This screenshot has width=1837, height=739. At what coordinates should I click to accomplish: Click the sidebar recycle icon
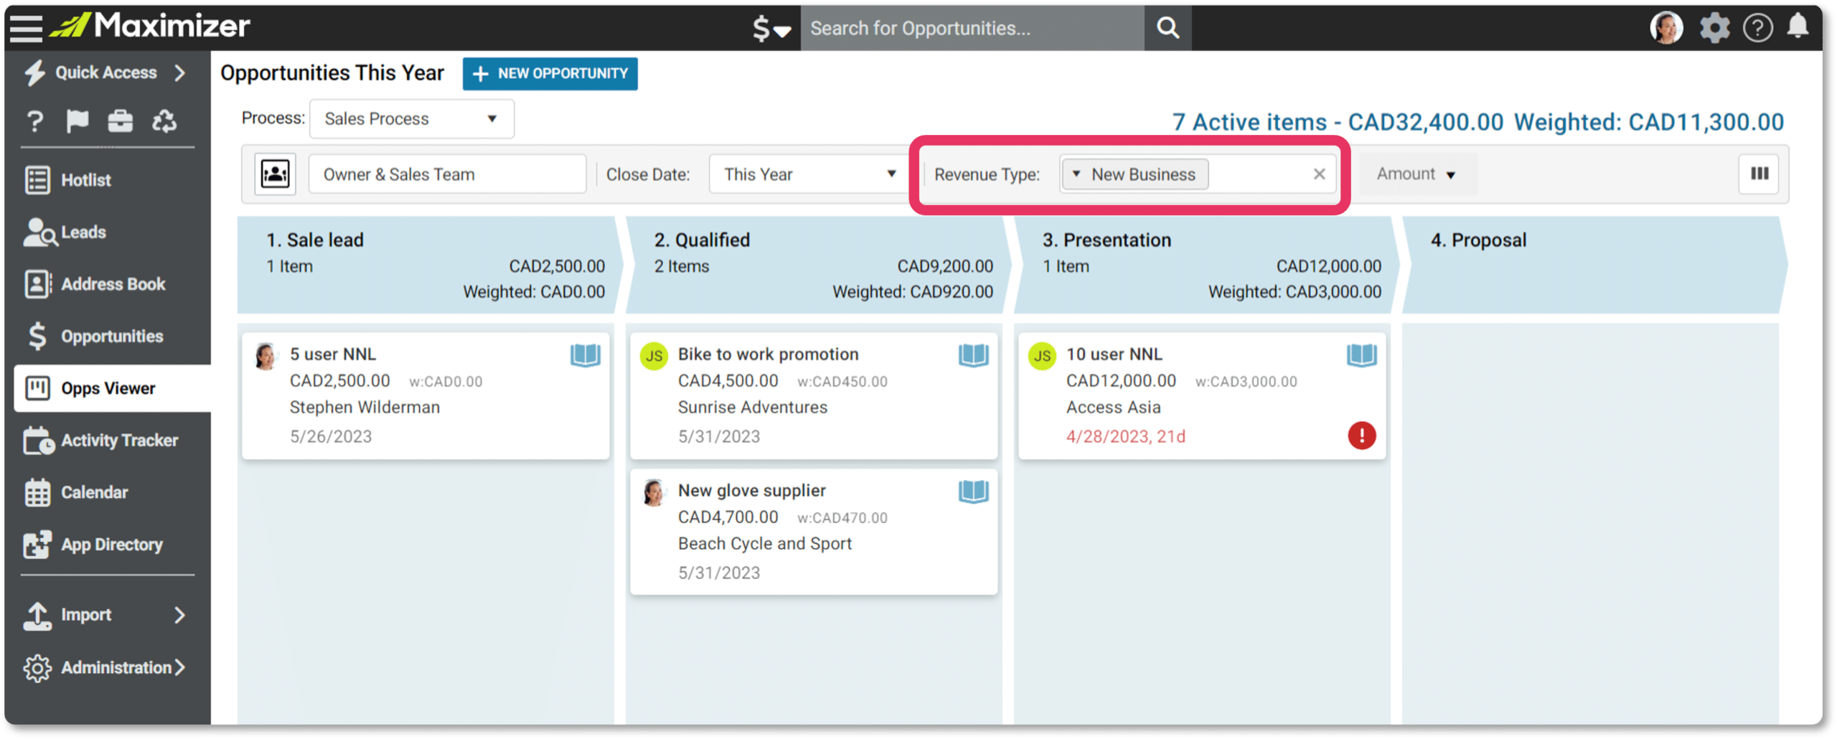(x=164, y=121)
